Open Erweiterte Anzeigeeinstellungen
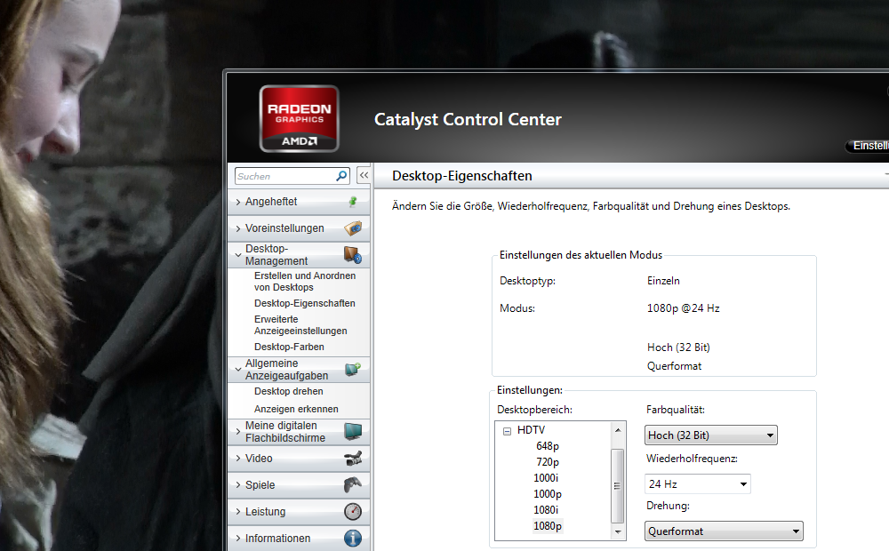889x551 pixels. coord(300,324)
